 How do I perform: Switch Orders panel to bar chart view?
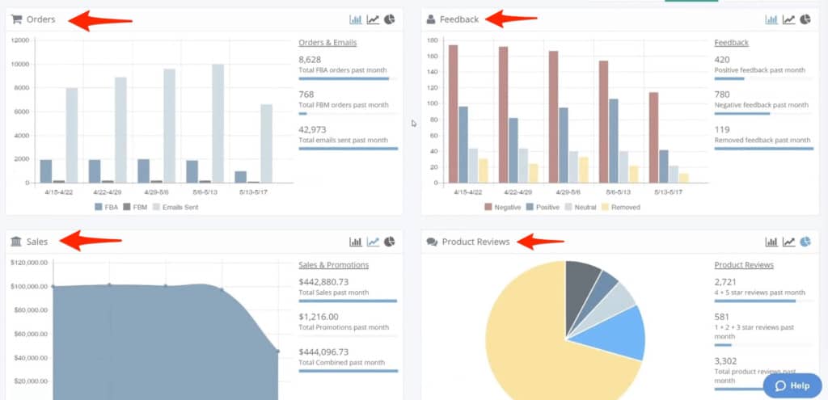point(356,19)
